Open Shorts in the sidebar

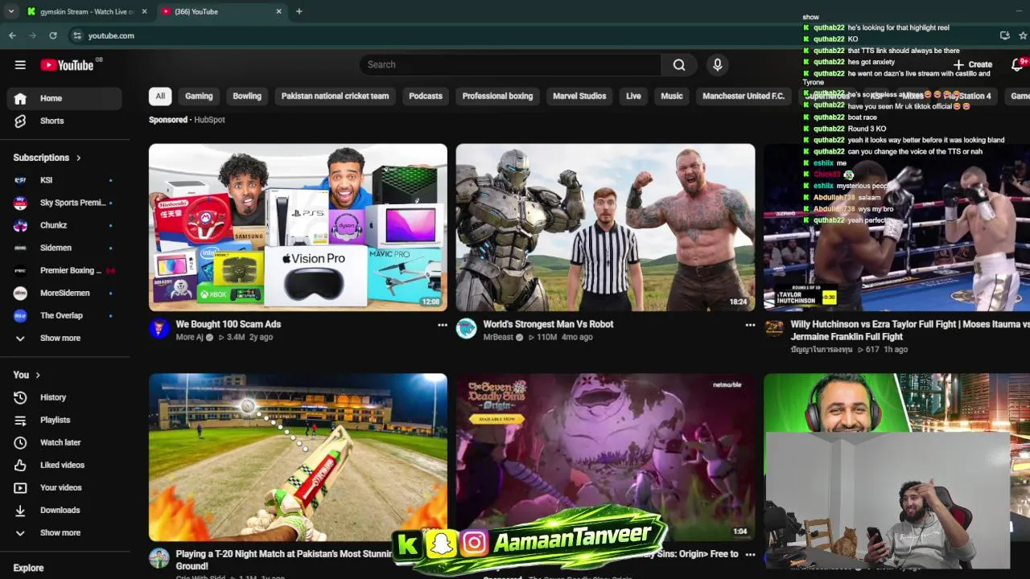click(x=64, y=121)
